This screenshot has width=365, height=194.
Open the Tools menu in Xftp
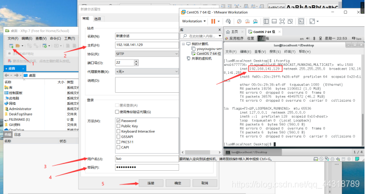(x=70, y=38)
